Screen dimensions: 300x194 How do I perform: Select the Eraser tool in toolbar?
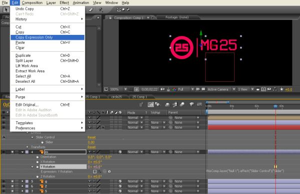91,9
